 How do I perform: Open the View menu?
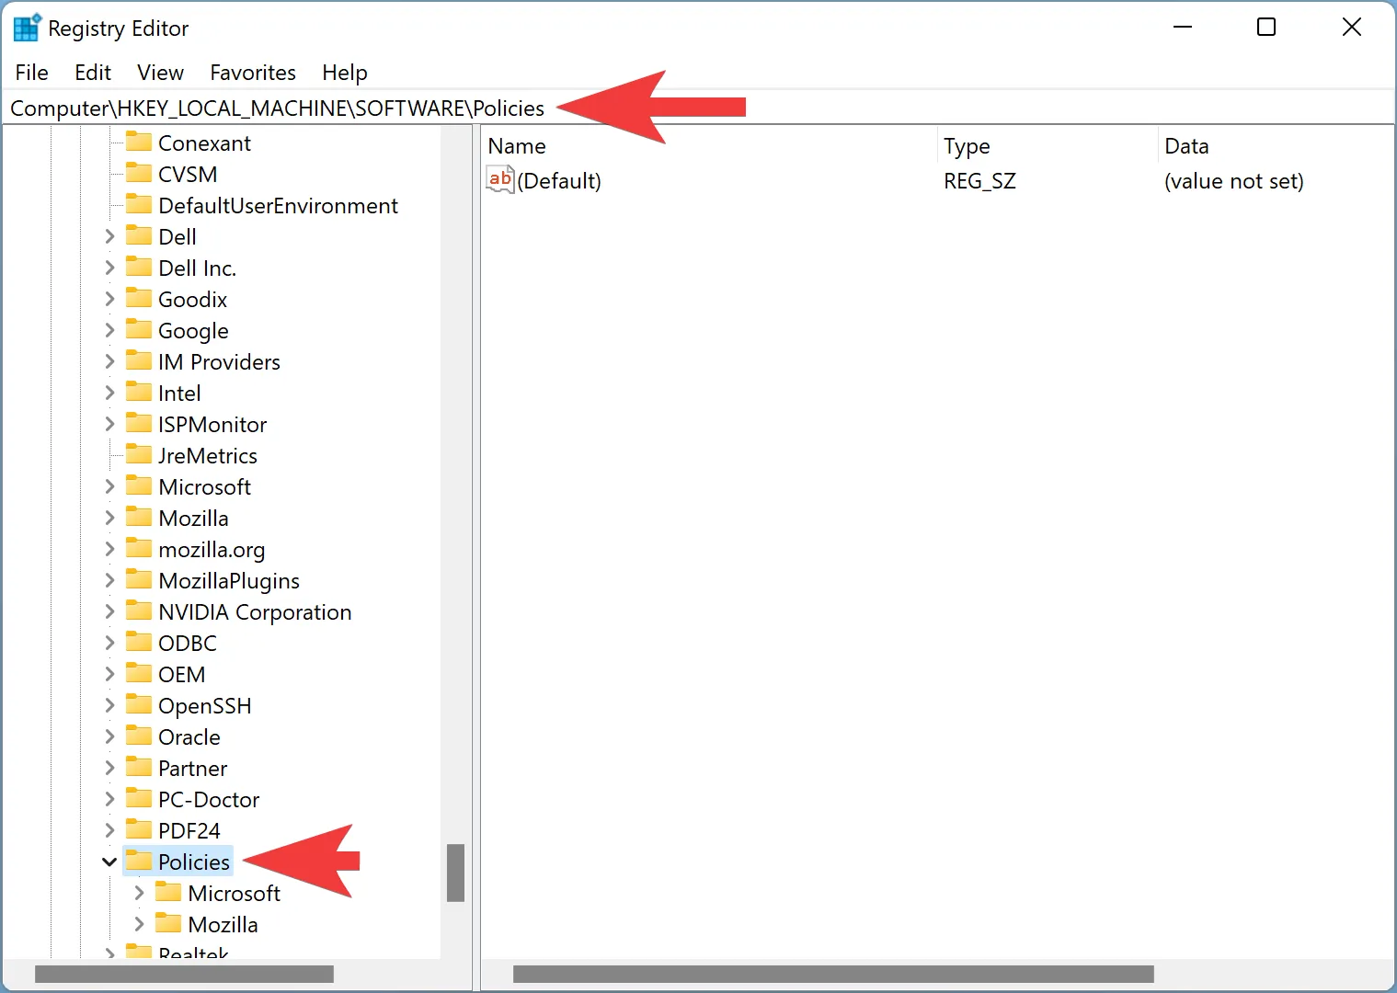tap(159, 73)
